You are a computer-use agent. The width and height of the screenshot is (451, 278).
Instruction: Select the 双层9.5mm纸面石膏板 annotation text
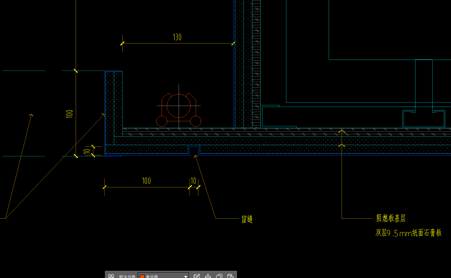409,233
